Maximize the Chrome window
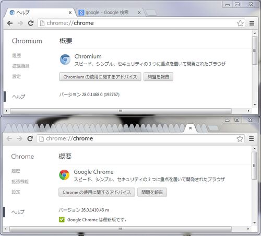 pos(236,120)
